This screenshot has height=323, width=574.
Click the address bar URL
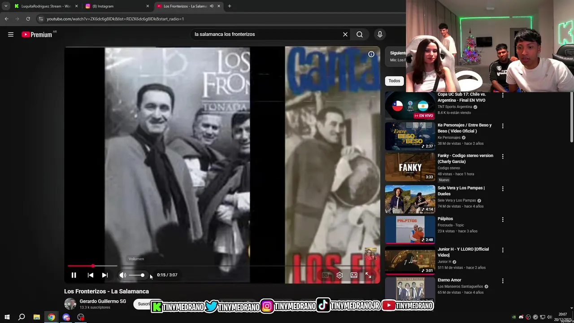pos(115,19)
